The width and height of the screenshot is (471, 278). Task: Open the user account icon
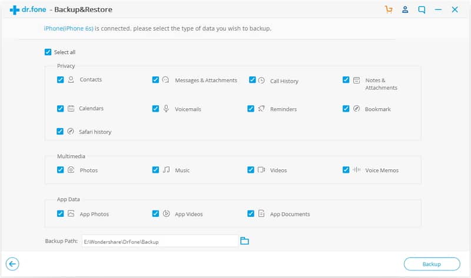point(405,9)
